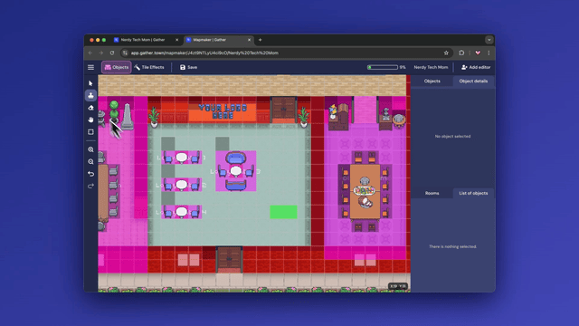Click the Nerdy Tech Mom space name
579x326 pixels.
click(431, 67)
